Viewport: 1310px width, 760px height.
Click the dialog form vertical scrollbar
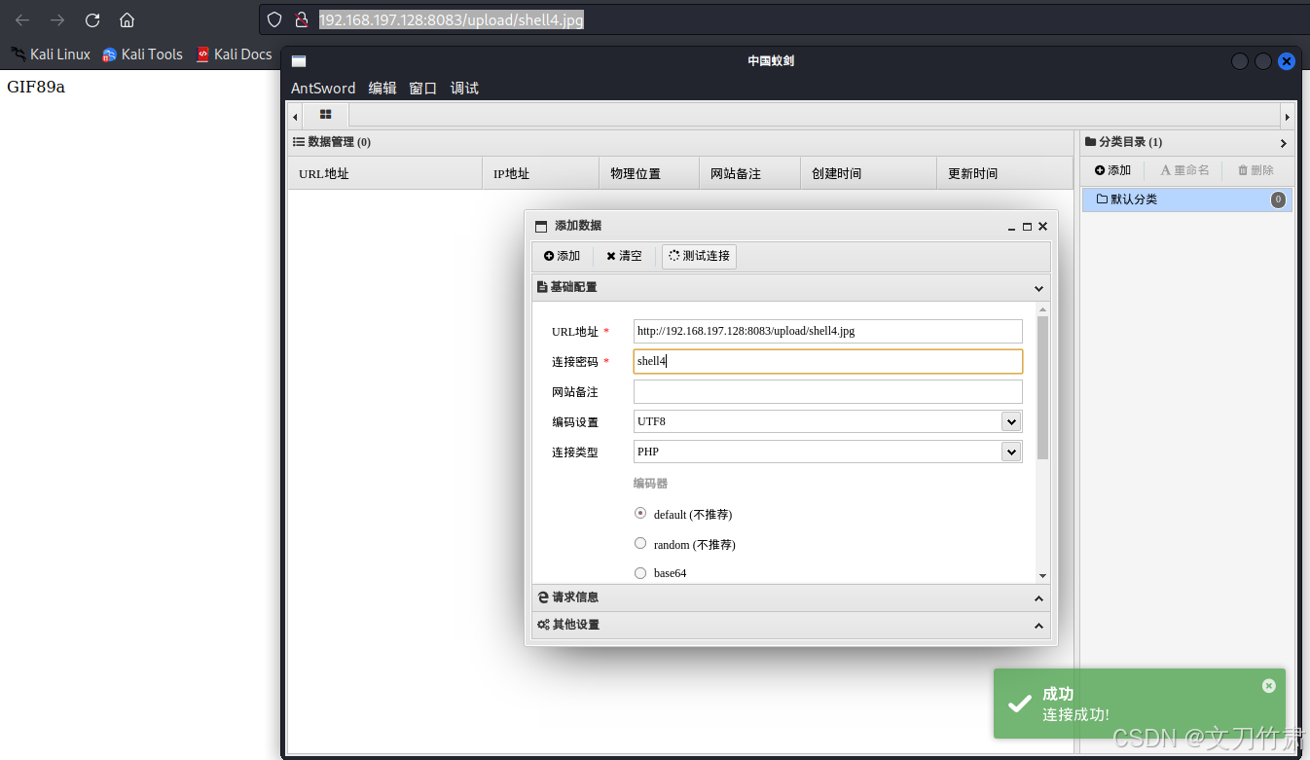click(x=1042, y=387)
